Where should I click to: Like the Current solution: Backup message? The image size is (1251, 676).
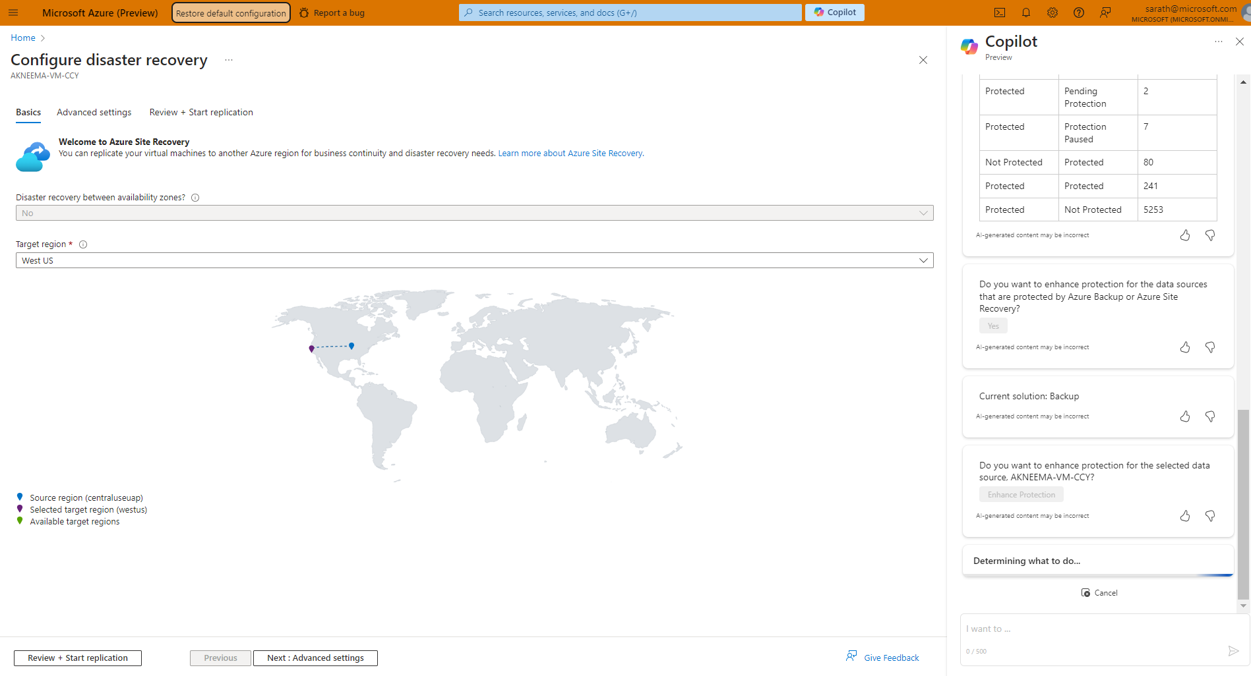pyautogui.click(x=1185, y=416)
